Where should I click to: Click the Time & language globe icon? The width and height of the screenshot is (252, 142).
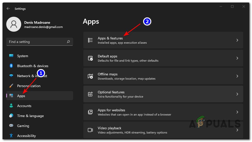11,116
